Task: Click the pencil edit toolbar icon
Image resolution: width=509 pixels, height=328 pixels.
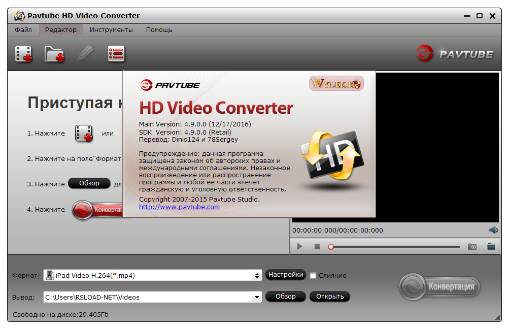Action: [85, 53]
